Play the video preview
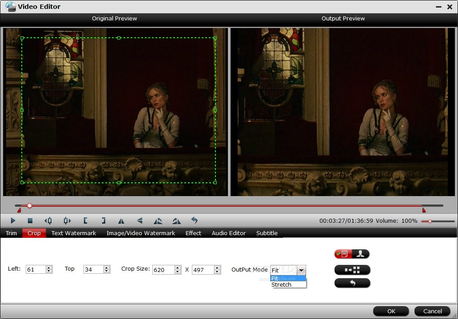This screenshot has height=319, width=458. click(13, 221)
